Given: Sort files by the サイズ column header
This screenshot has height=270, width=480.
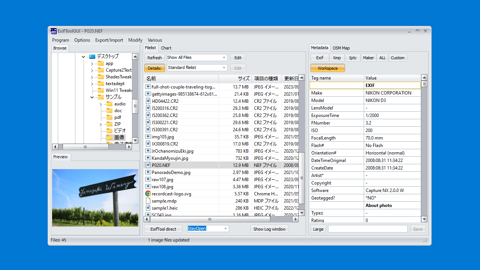Looking at the screenshot, I should coord(235,79).
